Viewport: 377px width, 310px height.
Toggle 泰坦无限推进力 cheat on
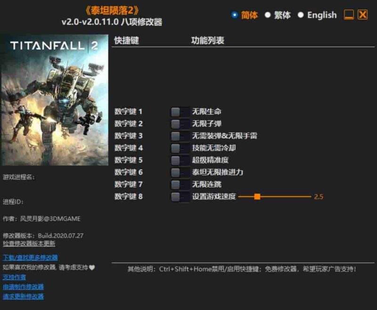(177, 172)
